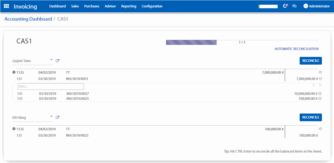
Task: Expand the Đỗ Hùng partner dropdown
Action: (x=51, y=116)
